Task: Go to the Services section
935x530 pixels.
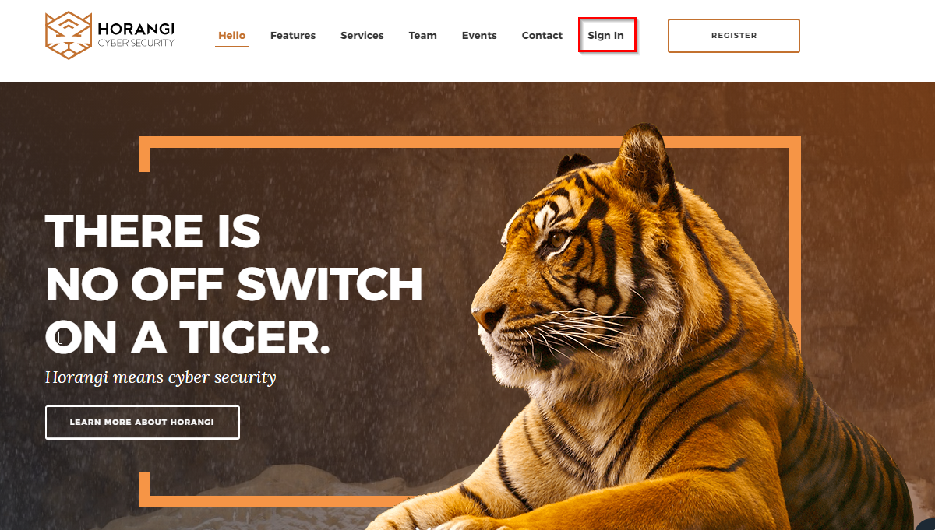Action: click(362, 35)
